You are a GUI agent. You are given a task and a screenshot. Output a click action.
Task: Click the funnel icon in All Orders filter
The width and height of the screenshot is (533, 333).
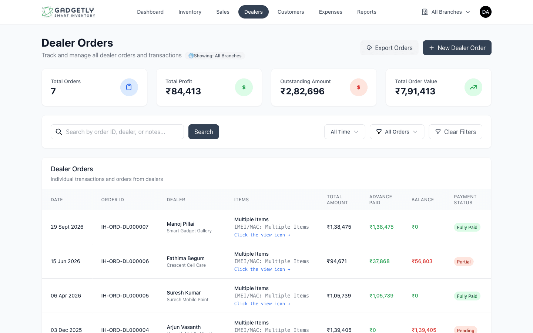(x=379, y=132)
